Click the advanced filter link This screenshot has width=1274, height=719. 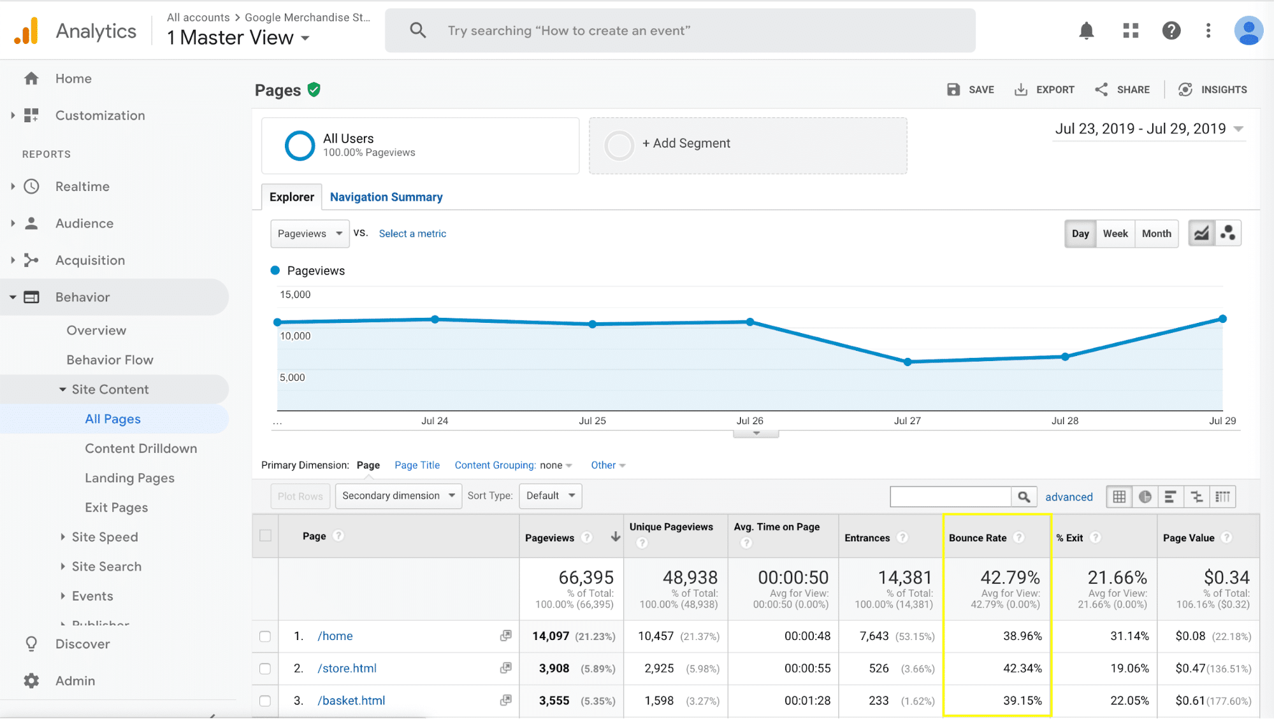coord(1069,497)
